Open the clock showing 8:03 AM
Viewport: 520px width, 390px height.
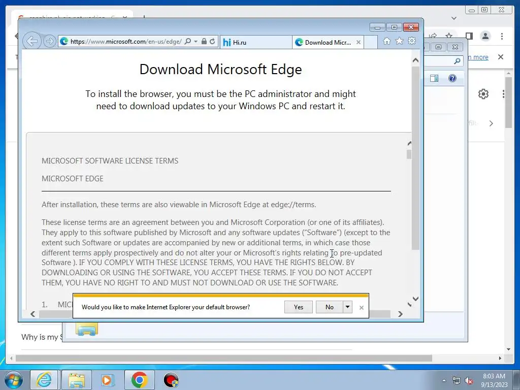pos(494,380)
